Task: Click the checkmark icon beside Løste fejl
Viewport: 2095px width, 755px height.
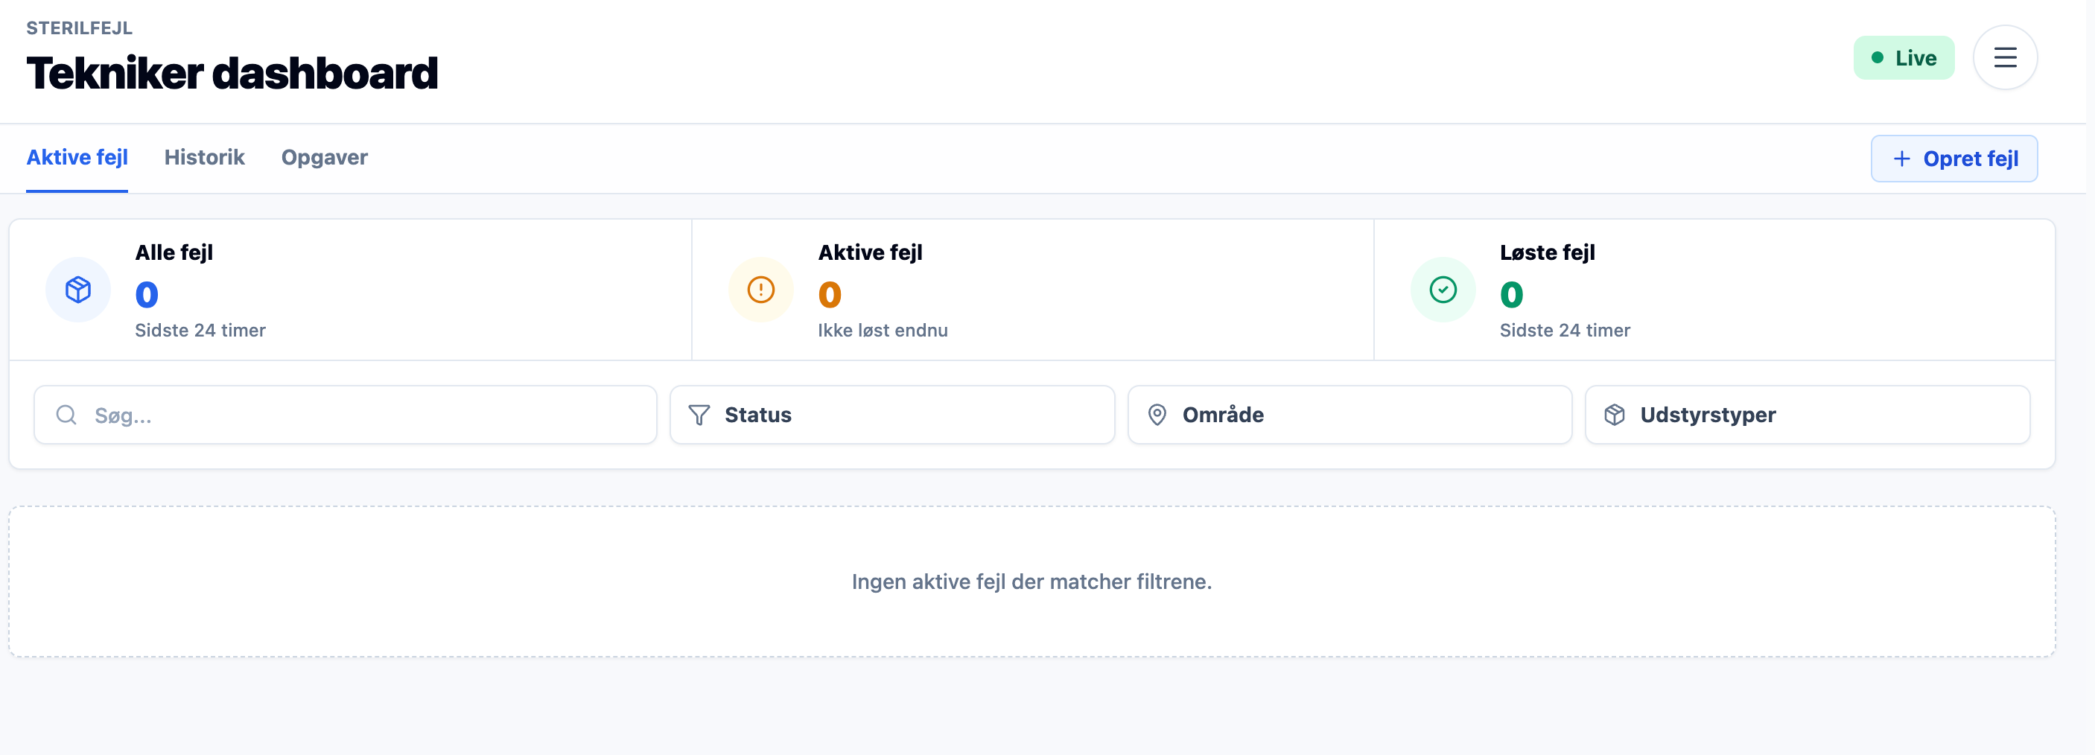Action: (x=1443, y=290)
